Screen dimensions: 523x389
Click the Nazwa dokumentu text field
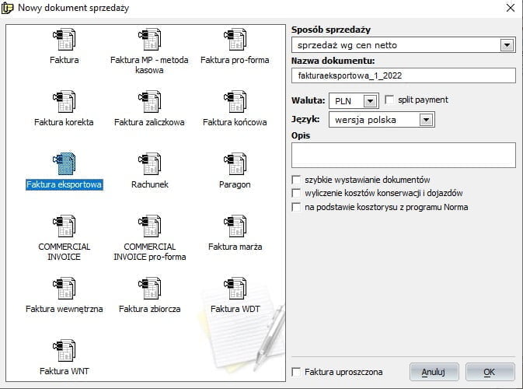(x=403, y=75)
